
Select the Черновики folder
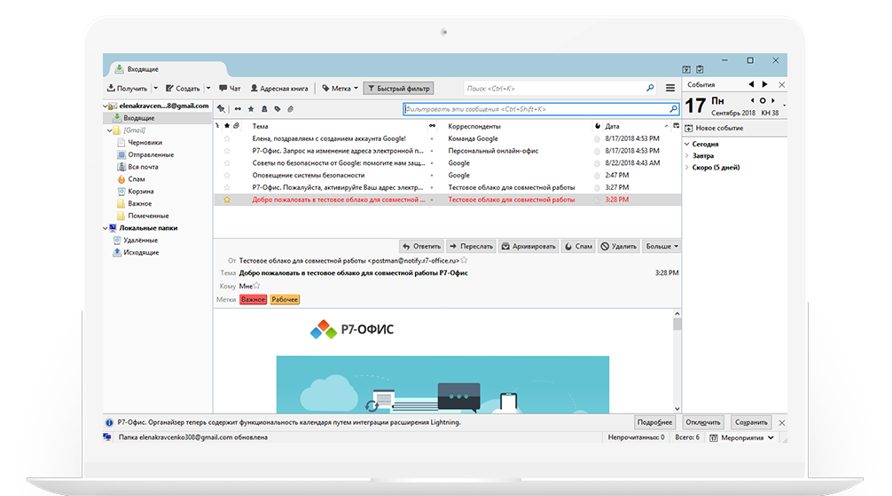click(145, 142)
